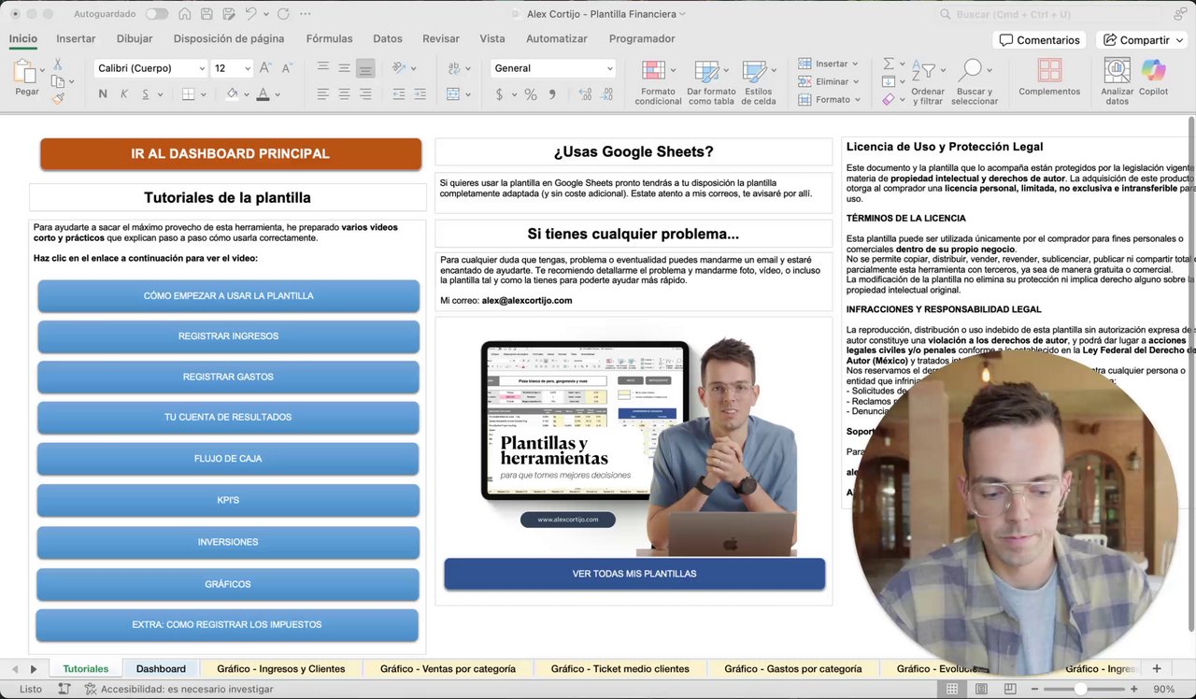The height and width of the screenshot is (699, 1196).
Task: Click the Complementos add-ins icon
Action: (x=1049, y=72)
